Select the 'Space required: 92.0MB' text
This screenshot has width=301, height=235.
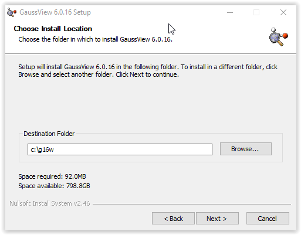(x=52, y=176)
